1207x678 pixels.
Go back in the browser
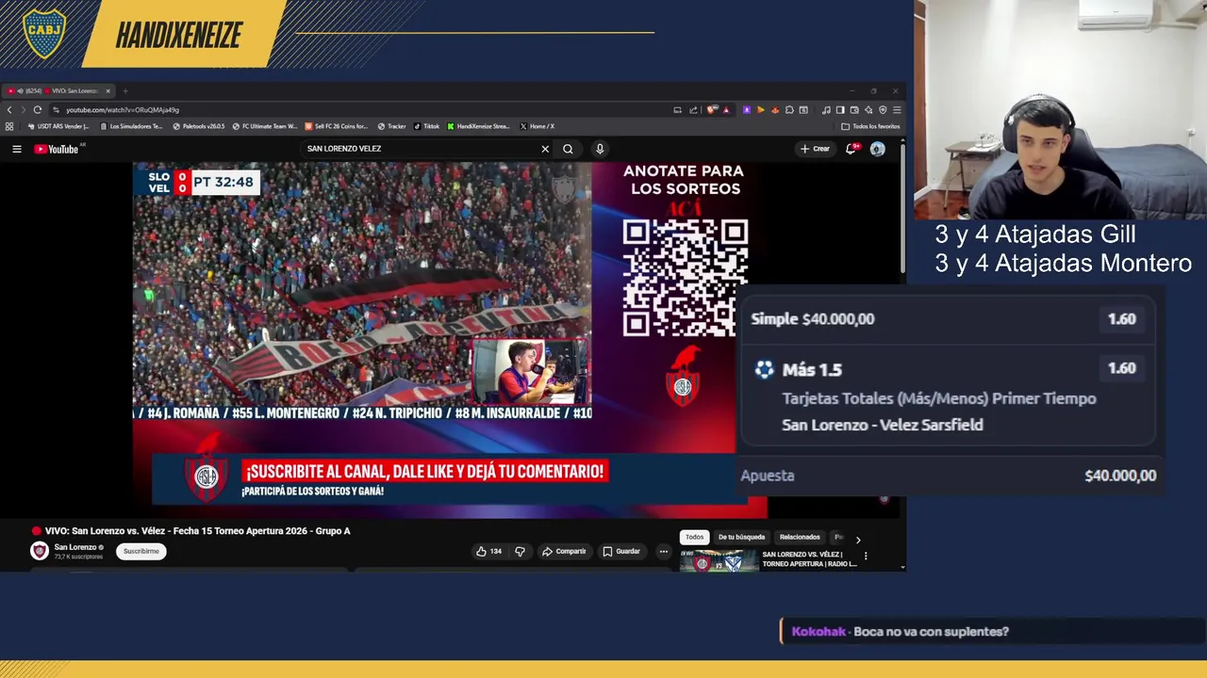tap(9, 110)
